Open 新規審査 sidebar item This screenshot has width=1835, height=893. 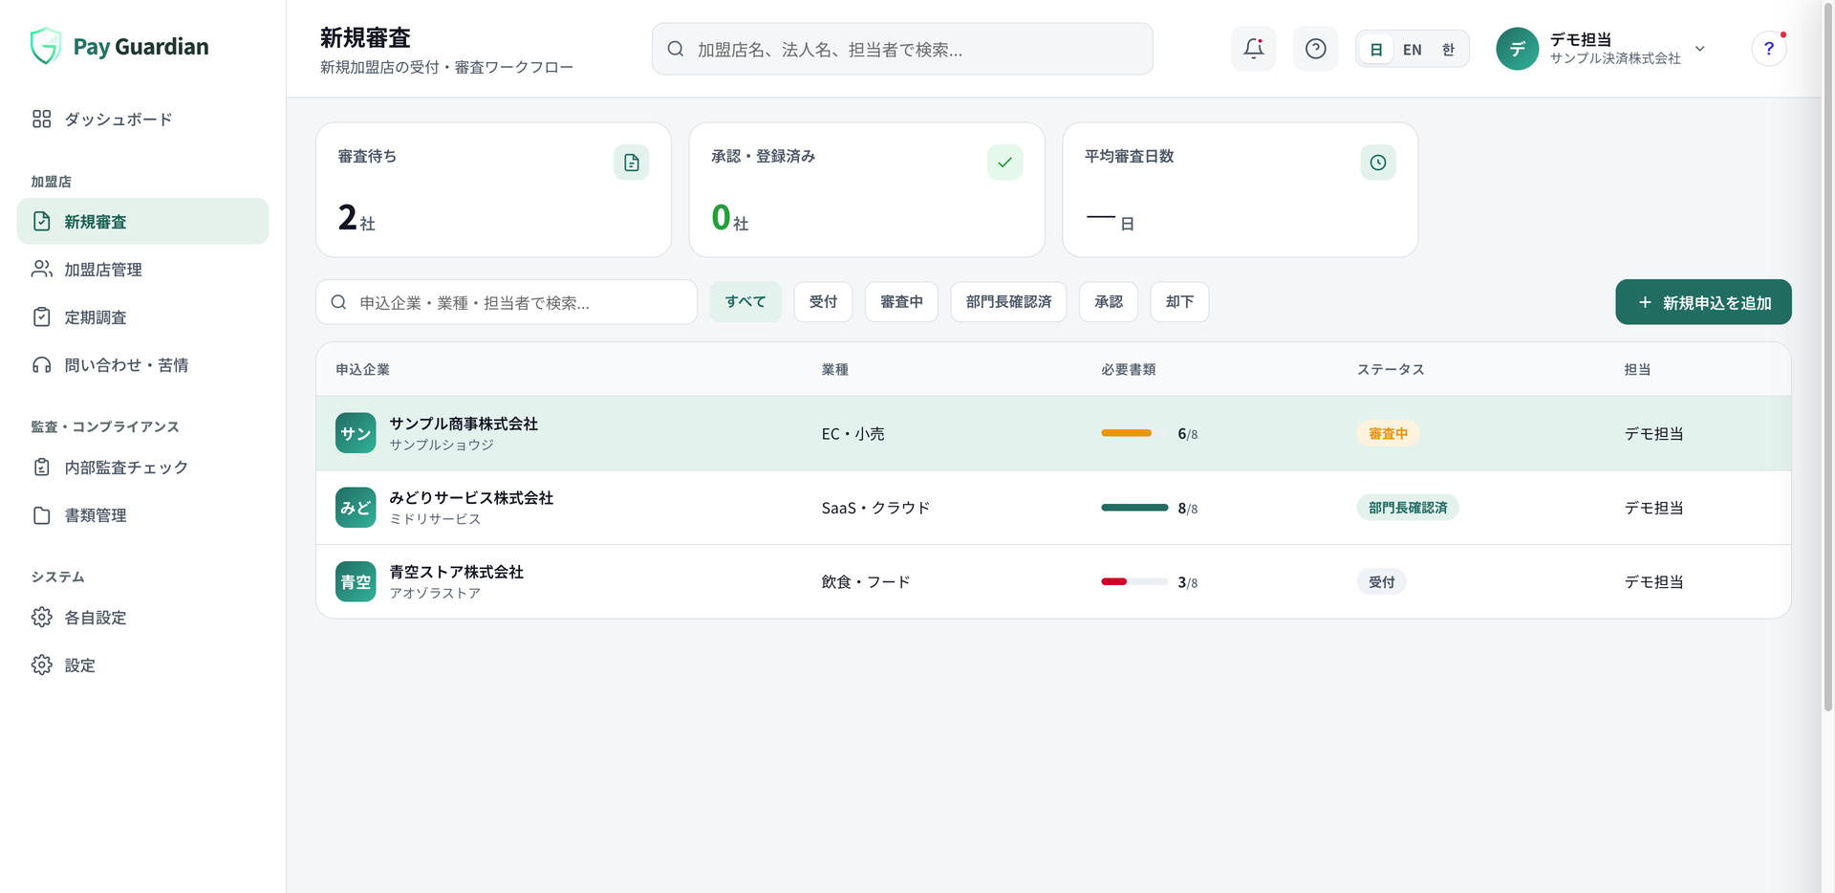(x=142, y=222)
